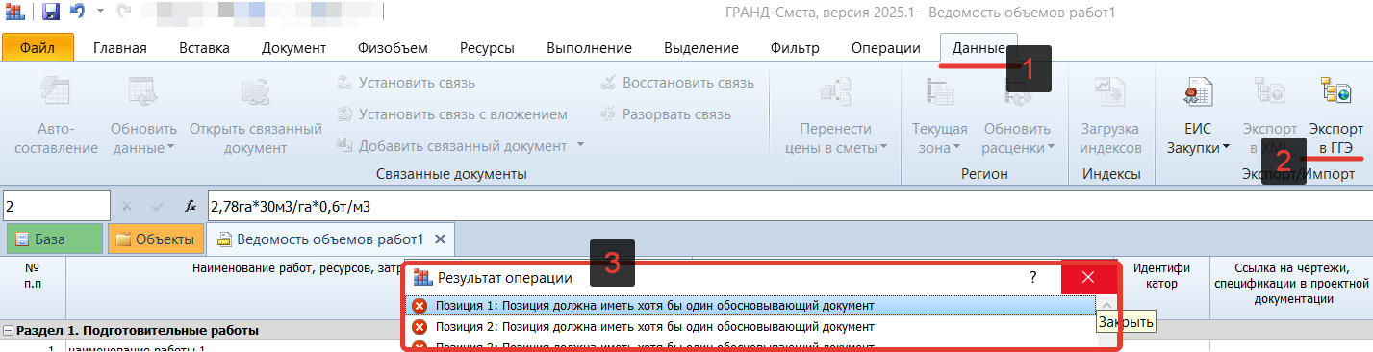Switch to the Ресурсы ribbon tab
This screenshot has height=352, width=1373.
(486, 48)
